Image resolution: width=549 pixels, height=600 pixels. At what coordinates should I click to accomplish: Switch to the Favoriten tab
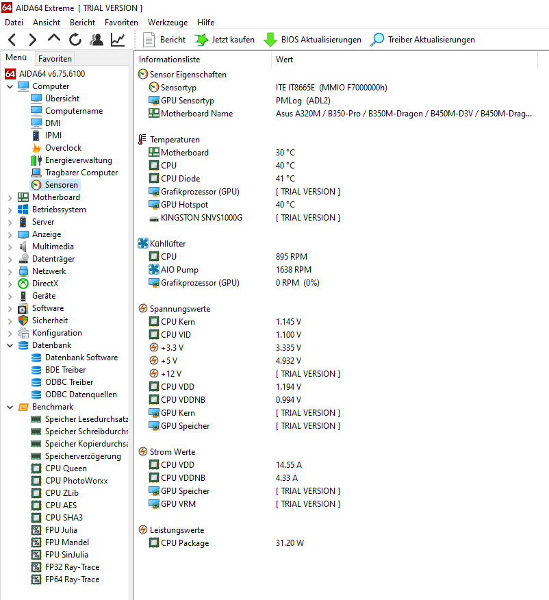(x=55, y=58)
